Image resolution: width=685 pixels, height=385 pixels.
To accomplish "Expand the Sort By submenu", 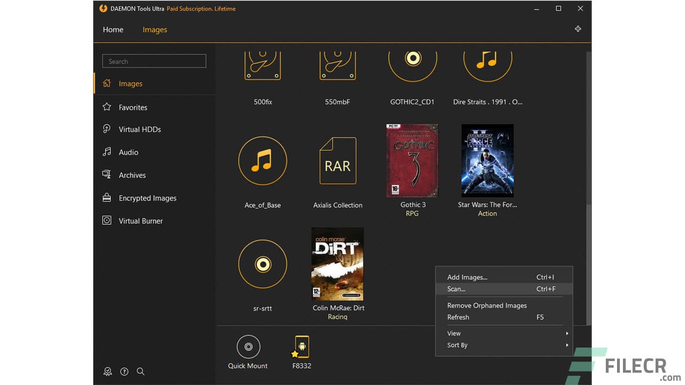I will pos(457,345).
